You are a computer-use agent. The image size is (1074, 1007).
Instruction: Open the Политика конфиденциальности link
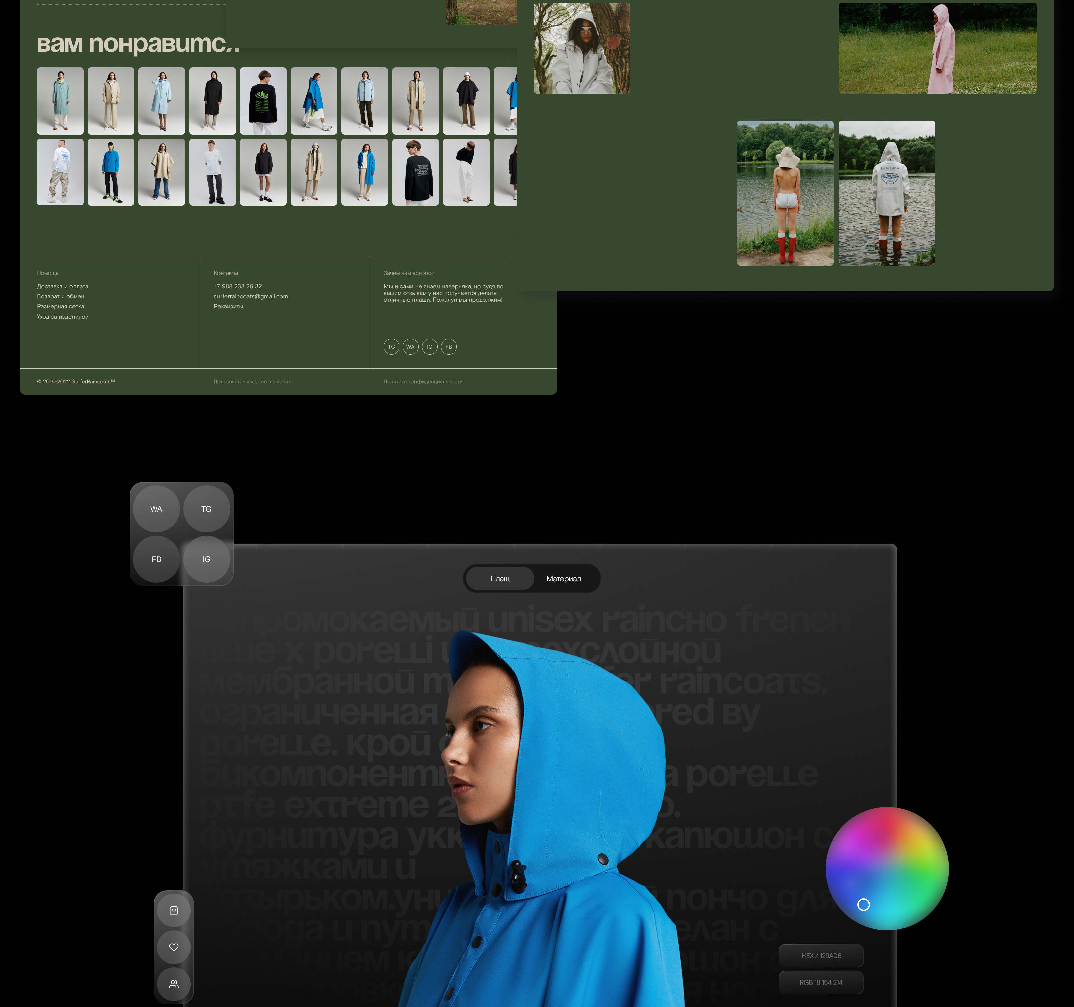(423, 381)
